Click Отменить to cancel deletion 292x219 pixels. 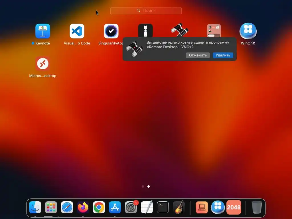pos(198,55)
